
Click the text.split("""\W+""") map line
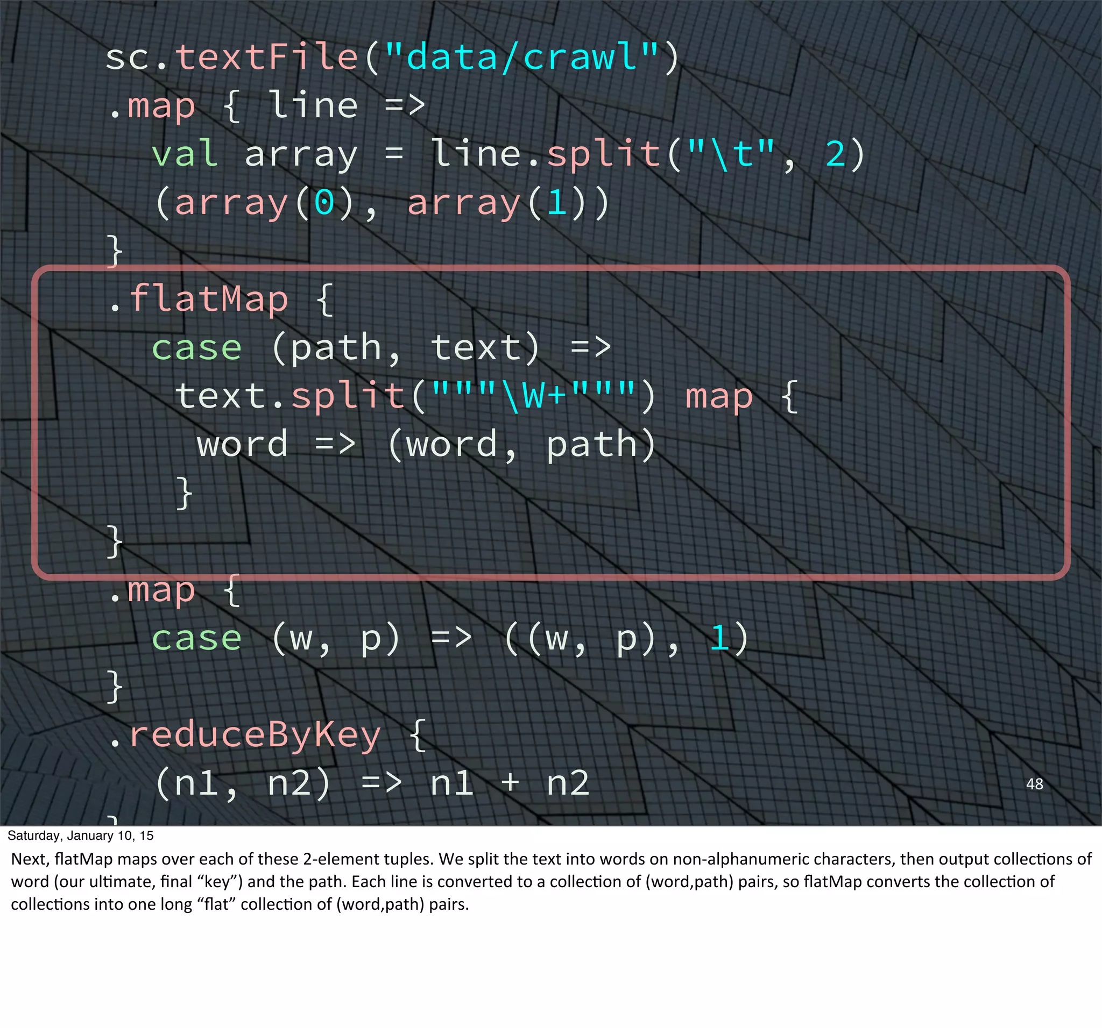coord(486,396)
